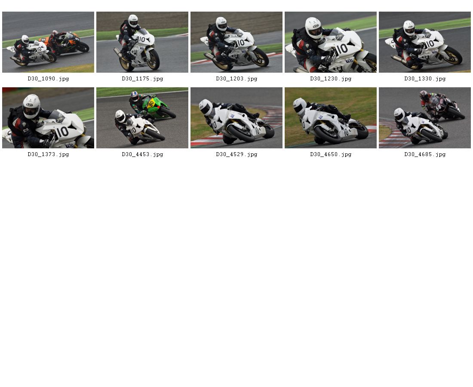Click the D30_4529.jpg filename caption

tap(236, 154)
